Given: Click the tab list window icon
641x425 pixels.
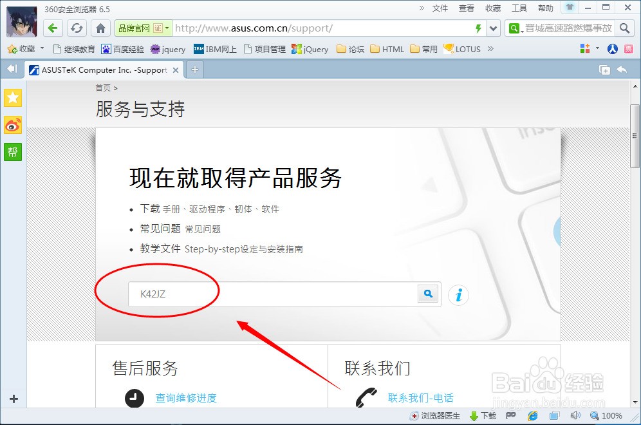Looking at the screenshot, I should [x=604, y=70].
